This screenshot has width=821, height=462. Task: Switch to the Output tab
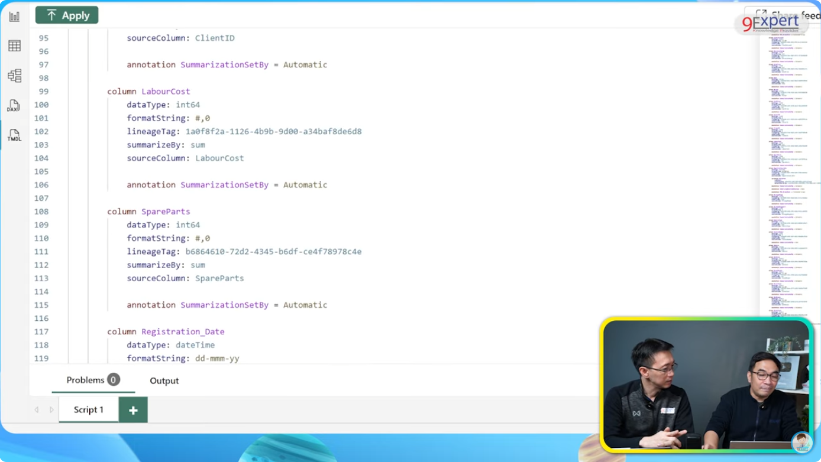[x=164, y=380]
